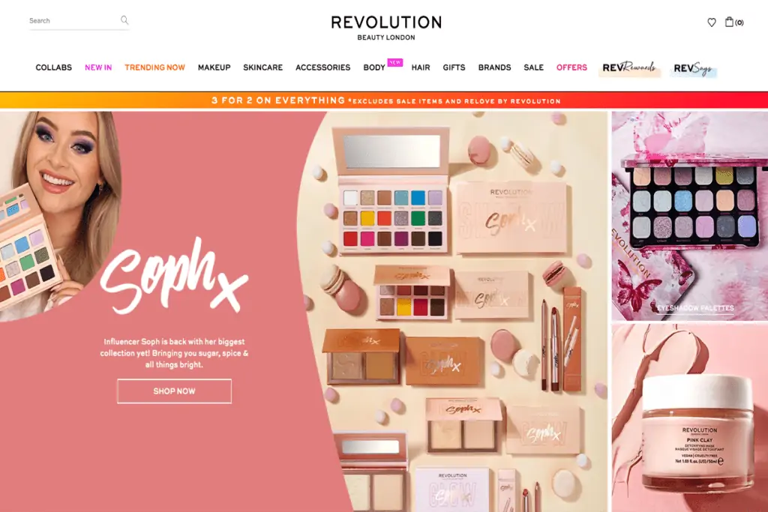
Task: Go to Trending Now section
Action: 154,67
